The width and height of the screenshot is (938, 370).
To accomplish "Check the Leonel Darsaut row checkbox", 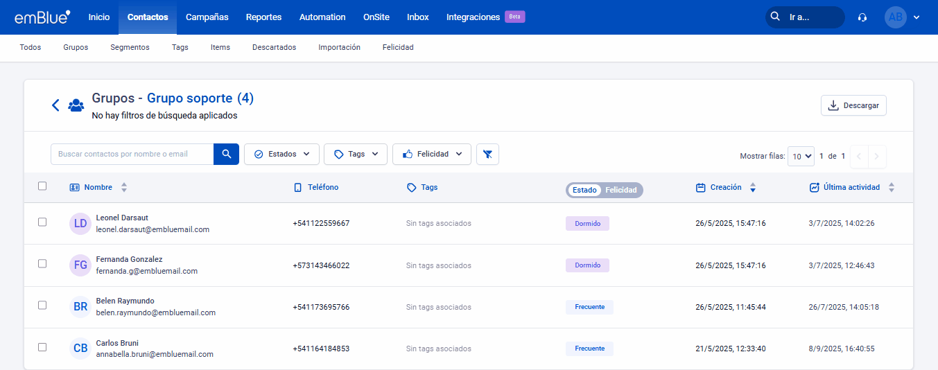I will (x=42, y=222).
